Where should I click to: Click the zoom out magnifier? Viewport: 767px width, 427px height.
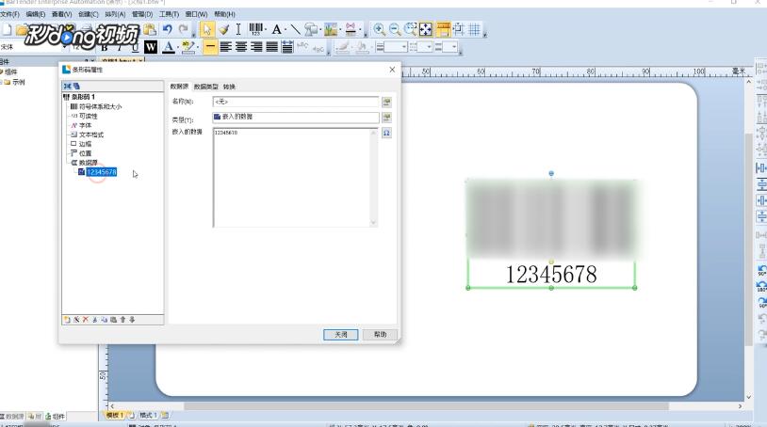point(394,30)
